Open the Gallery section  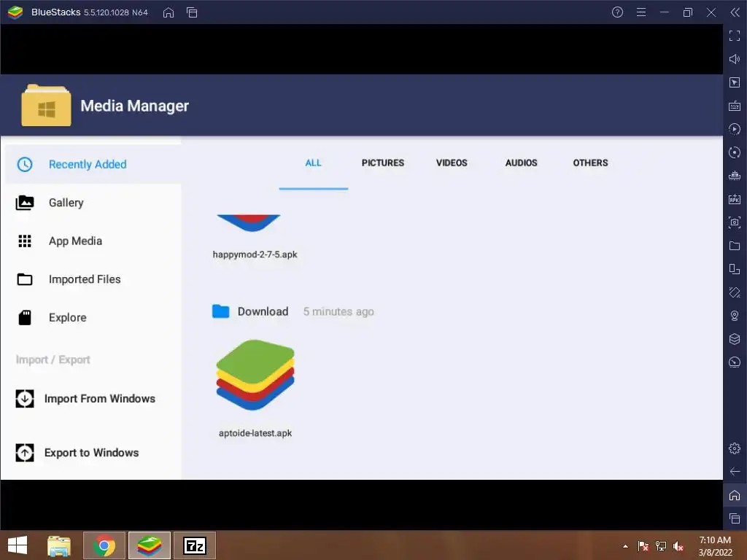point(93,203)
